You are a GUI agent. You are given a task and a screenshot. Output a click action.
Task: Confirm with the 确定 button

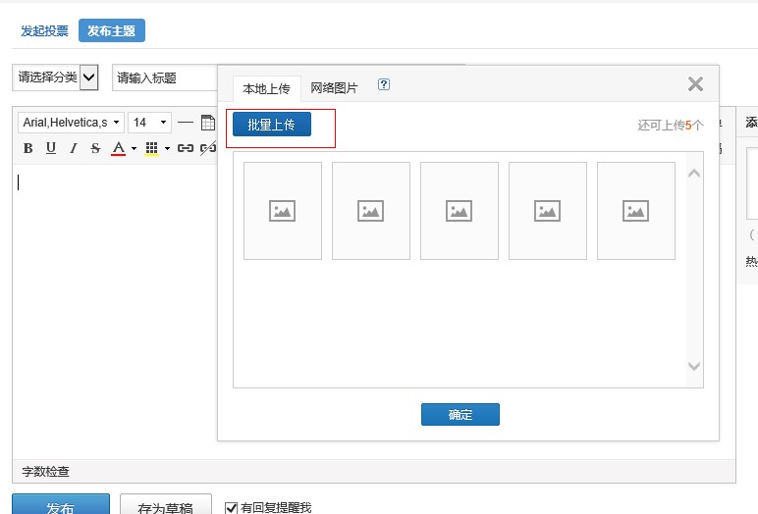[460, 415]
